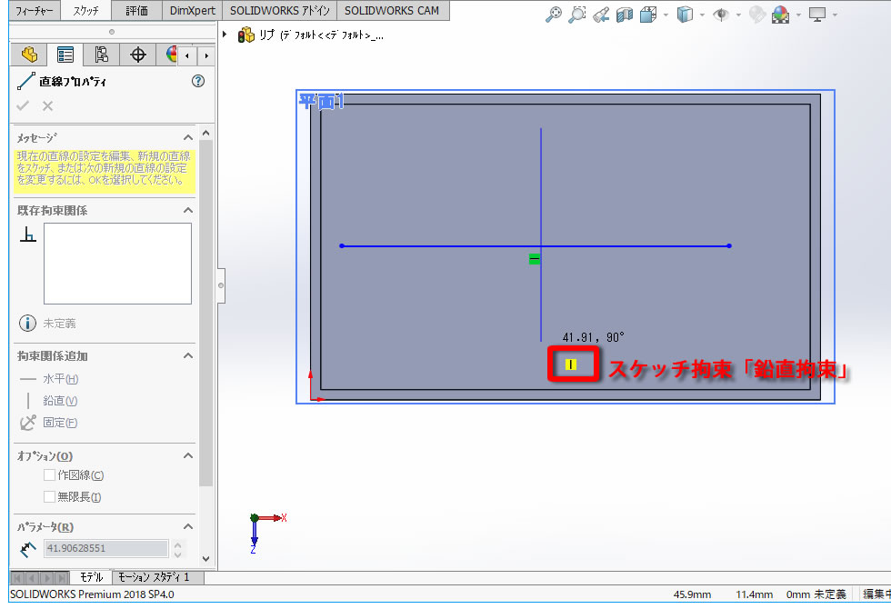The height and width of the screenshot is (609, 891).
Task: Click the left arrow of manager tabs
Action: [187, 55]
